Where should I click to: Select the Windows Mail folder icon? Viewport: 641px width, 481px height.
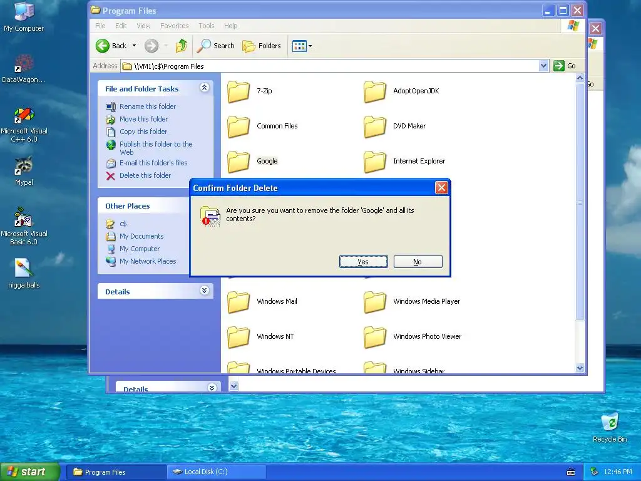[238, 302]
